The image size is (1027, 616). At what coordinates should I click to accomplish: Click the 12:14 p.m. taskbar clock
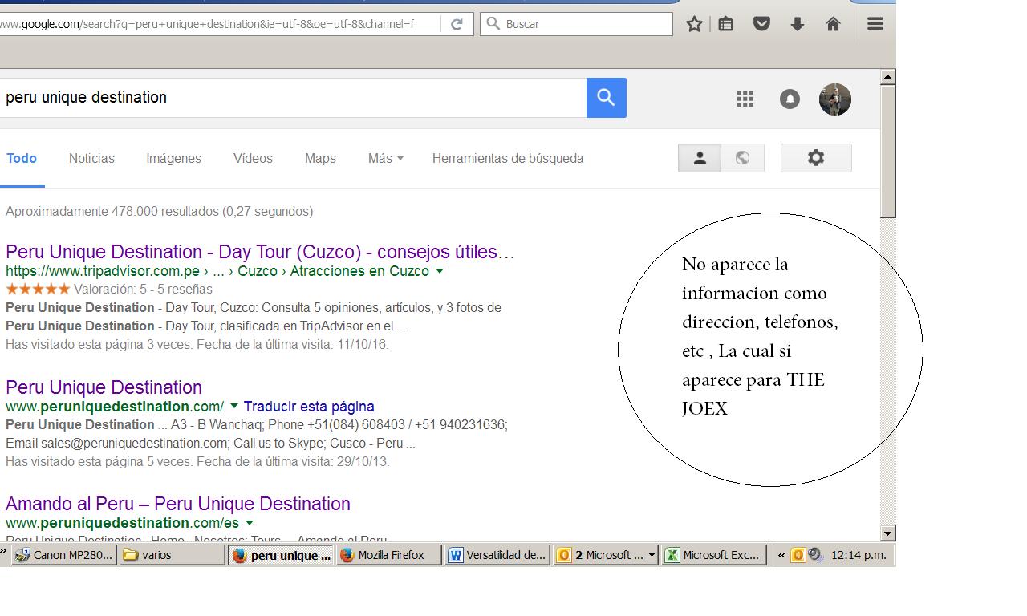click(x=859, y=555)
